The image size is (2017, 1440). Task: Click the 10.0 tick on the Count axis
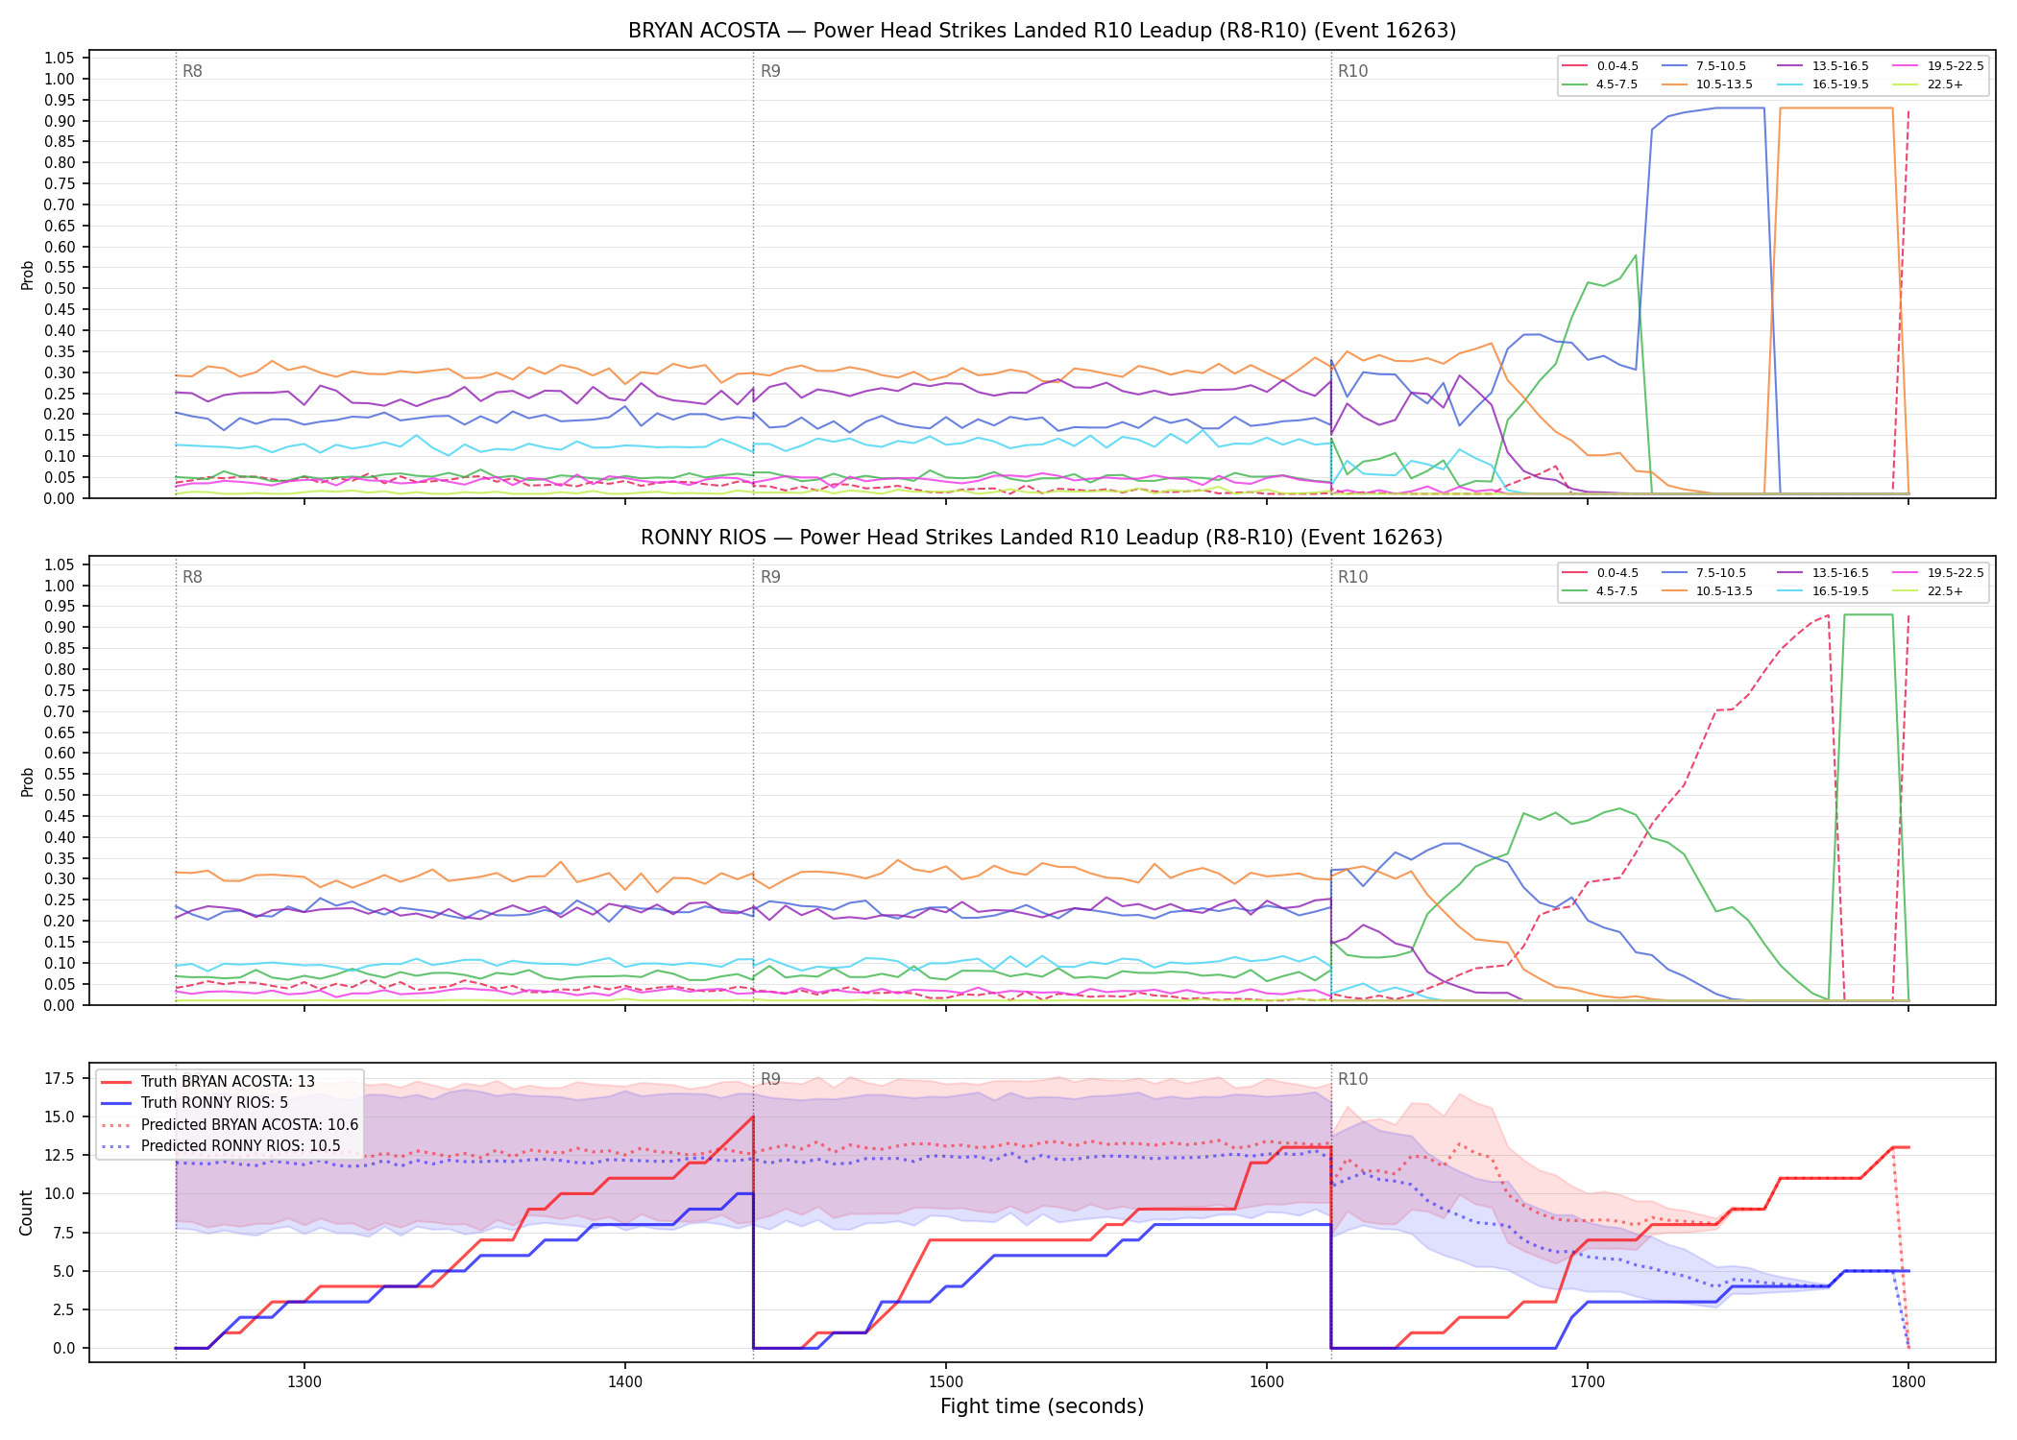[61, 1193]
